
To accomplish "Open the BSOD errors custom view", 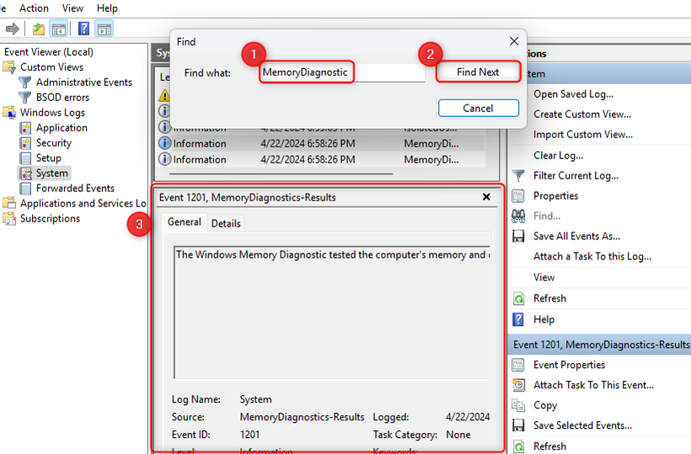I will 62,98.
